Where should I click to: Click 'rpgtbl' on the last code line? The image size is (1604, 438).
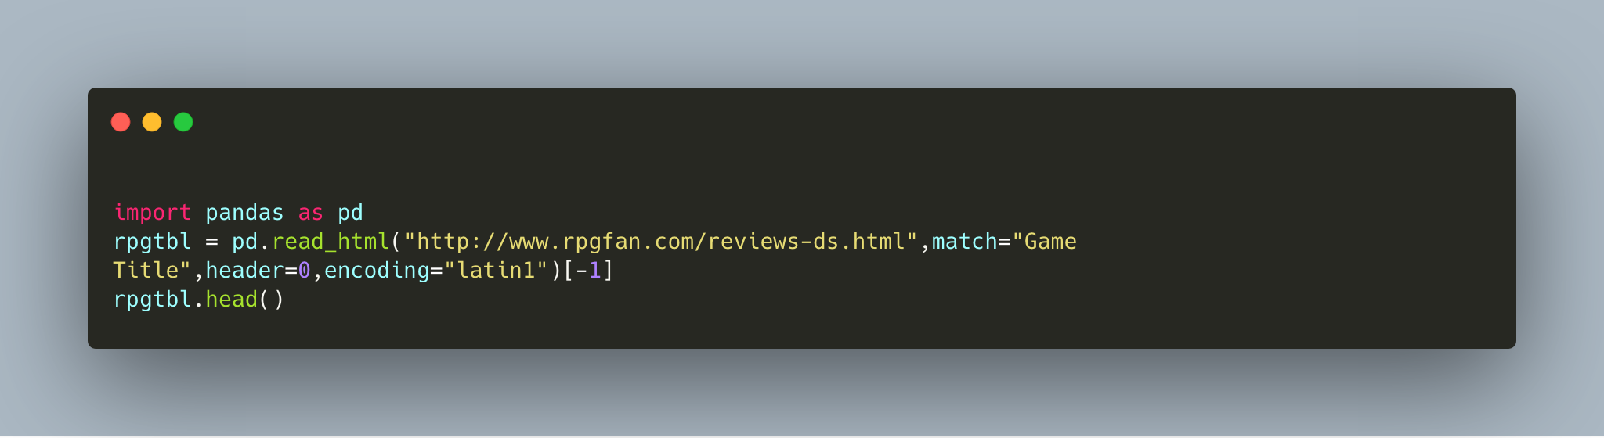click(x=153, y=300)
